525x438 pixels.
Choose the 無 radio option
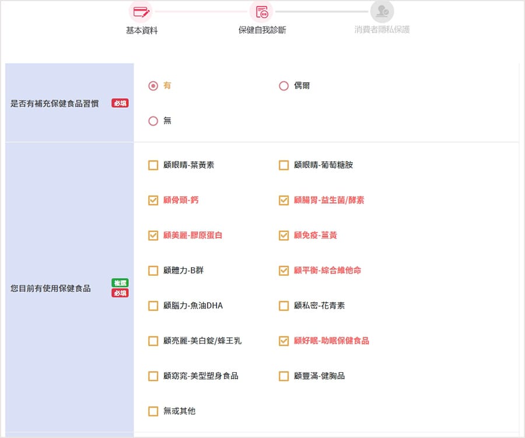(153, 121)
